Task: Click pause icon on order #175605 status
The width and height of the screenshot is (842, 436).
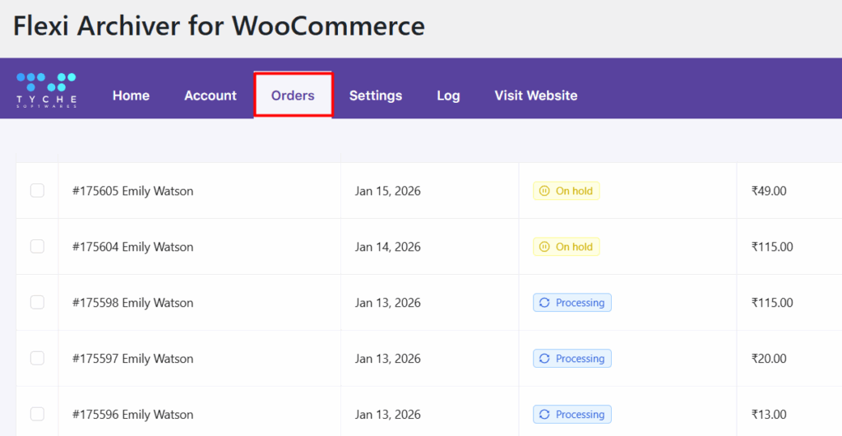Action: (544, 191)
